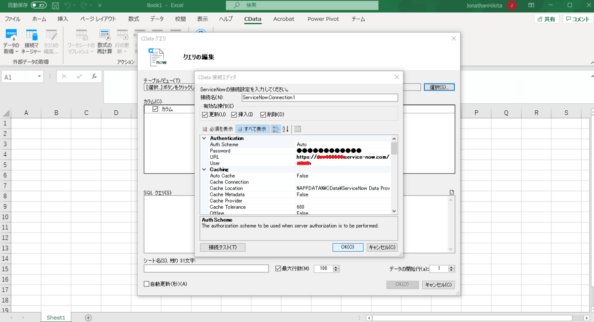This screenshot has width=594, height=322.
Task: Click the すべて表示 toolbar button
Action: [x=252, y=129]
